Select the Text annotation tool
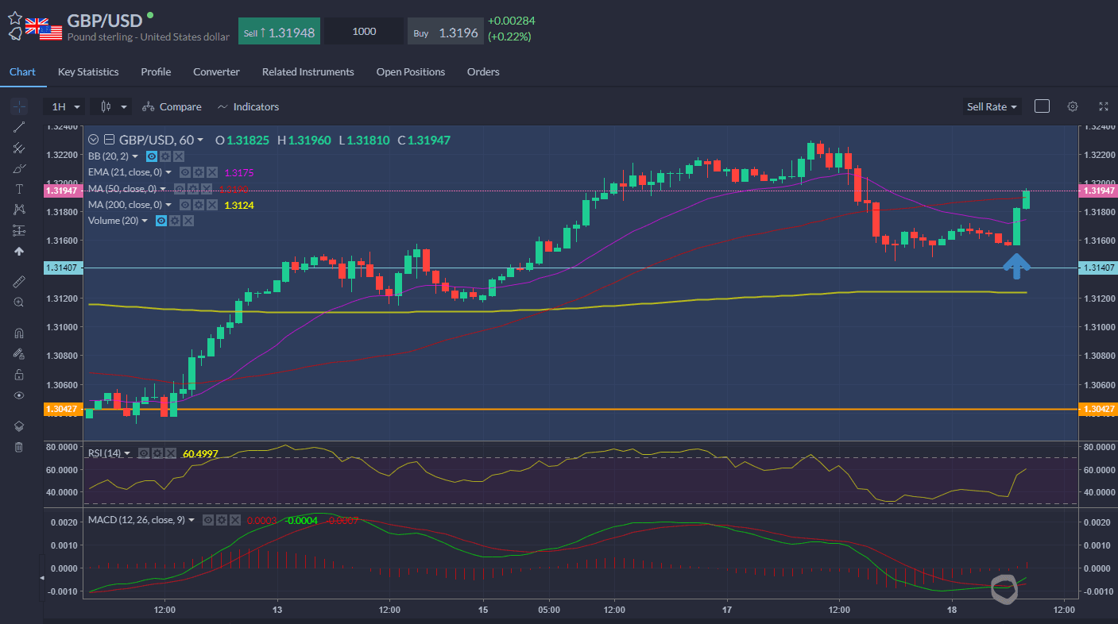 [19, 189]
